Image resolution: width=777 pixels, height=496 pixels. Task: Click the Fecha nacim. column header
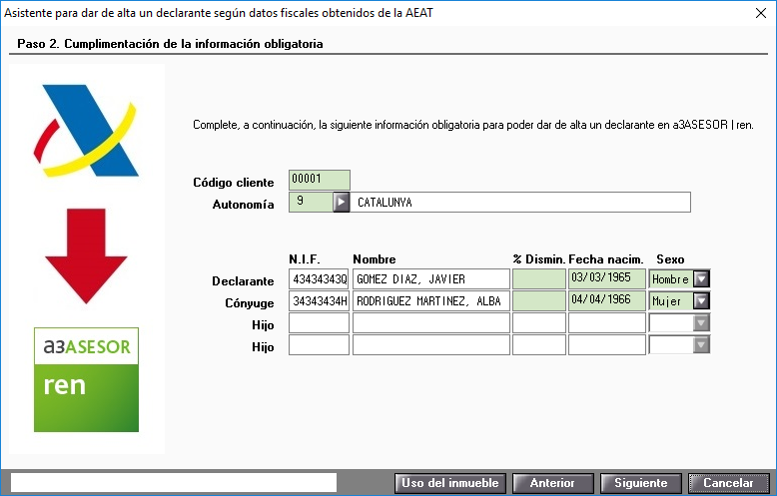coord(606,259)
